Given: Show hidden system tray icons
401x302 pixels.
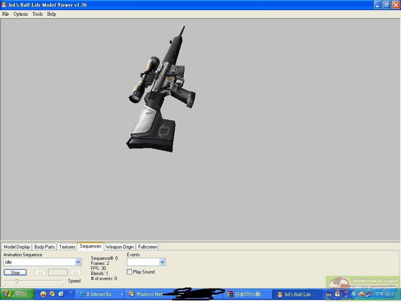Looking at the screenshot, I should [x=354, y=294].
